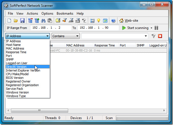Save results with the floppy disk icon
Image resolution: width=173 pixels, height=125 pixels.
point(22,21)
